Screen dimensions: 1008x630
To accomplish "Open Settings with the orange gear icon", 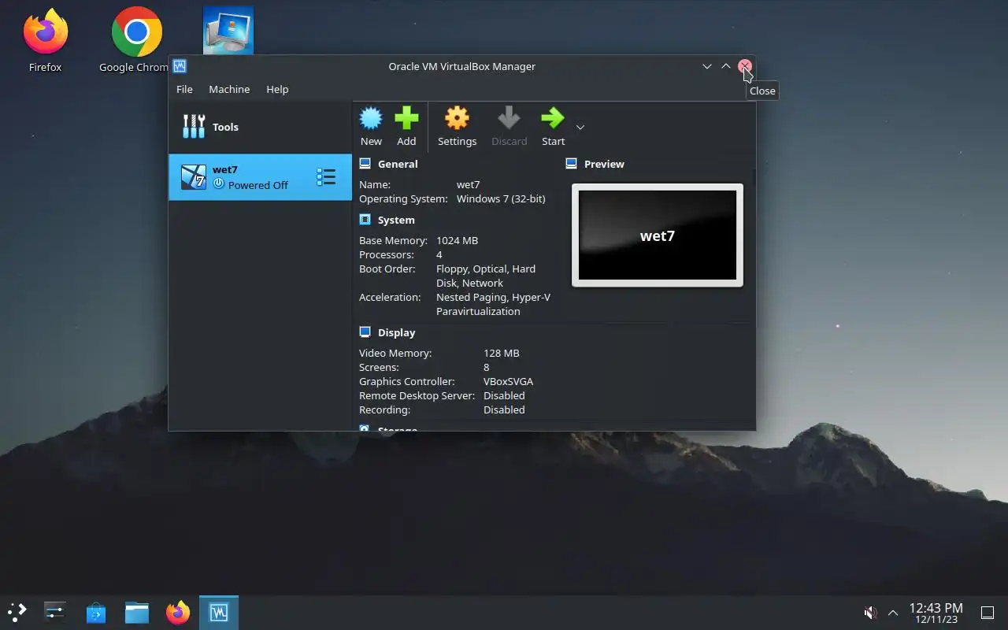I will [457, 119].
